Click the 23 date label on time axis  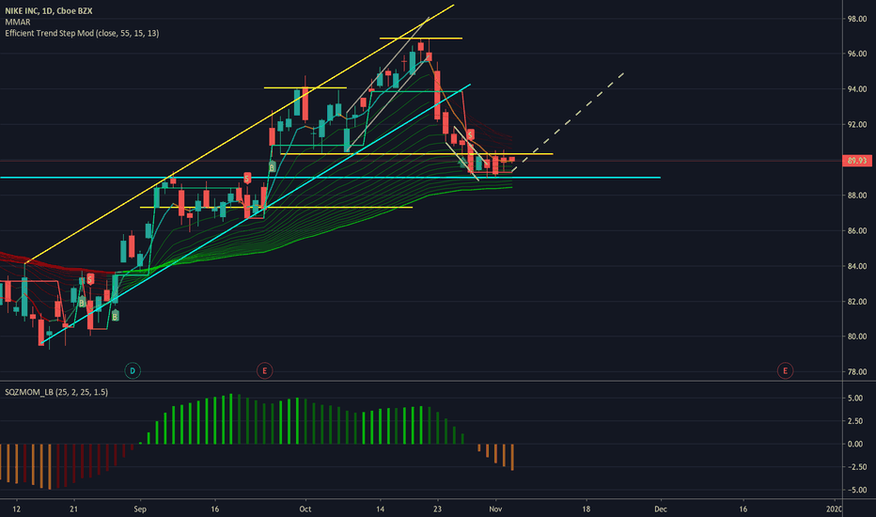(437, 509)
